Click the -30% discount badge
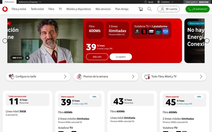The image size is (212, 132). 94,97
